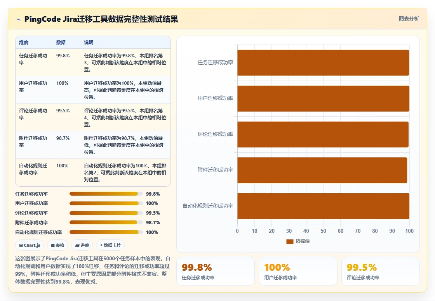Viewport: 435px width, 301px height.
Task: Click the 图表分析 label in header
Action: click(409, 19)
